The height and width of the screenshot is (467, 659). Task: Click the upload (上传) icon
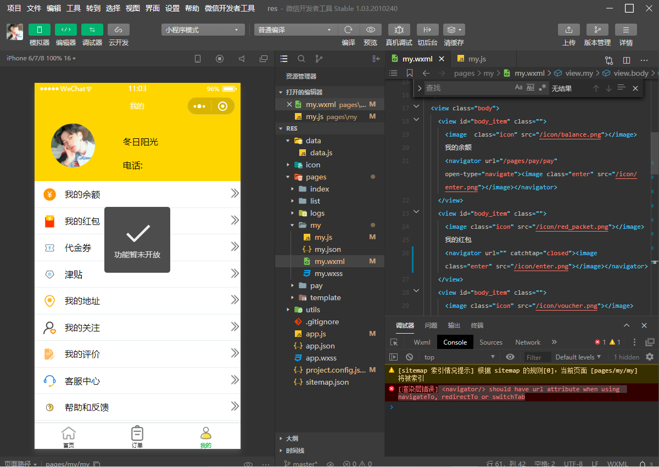click(x=569, y=30)
